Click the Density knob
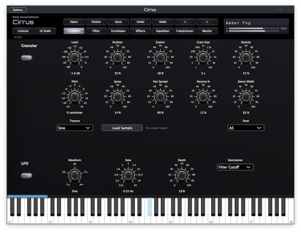Image resolution: width=301 pixels, height=232 pixels. (x=246, y=58)
